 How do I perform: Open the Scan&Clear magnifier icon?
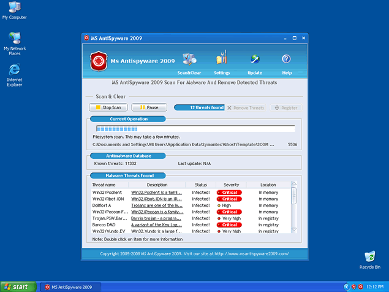pyautogui.click(x=190, y=60)
